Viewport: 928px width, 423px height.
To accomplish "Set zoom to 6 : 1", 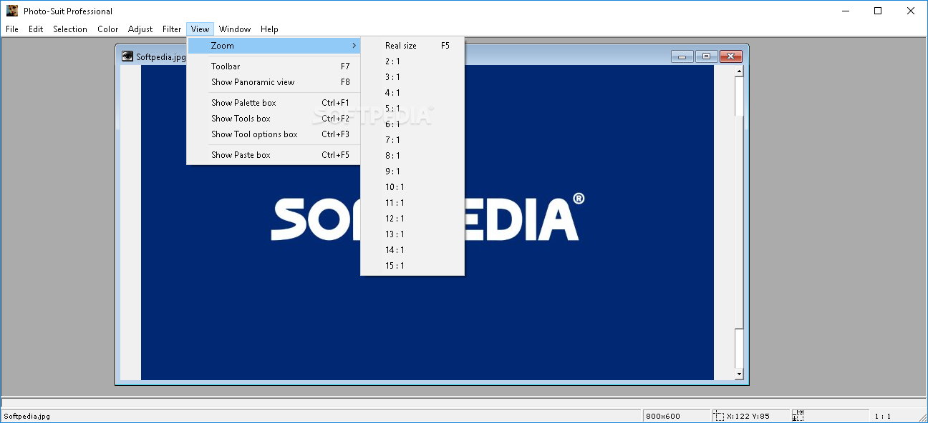I will click(412, 124).
